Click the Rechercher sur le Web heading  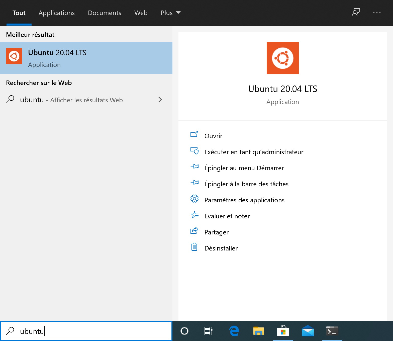click(39, 83)
